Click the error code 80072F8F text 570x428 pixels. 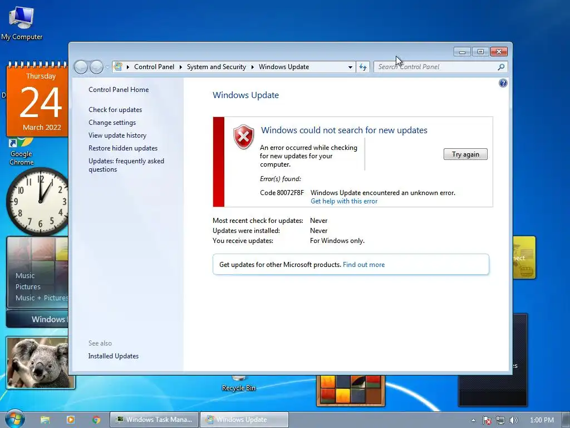[x=282, y=193]
